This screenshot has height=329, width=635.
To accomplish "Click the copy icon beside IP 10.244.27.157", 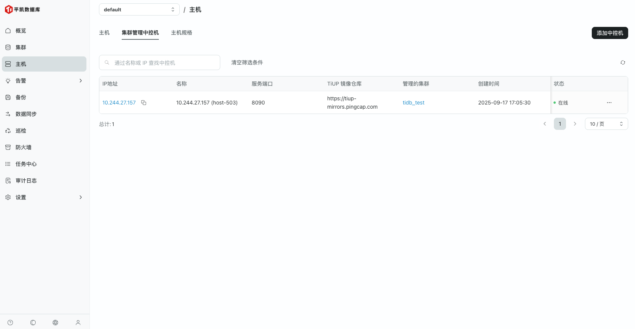I will (x=144, y=103).
